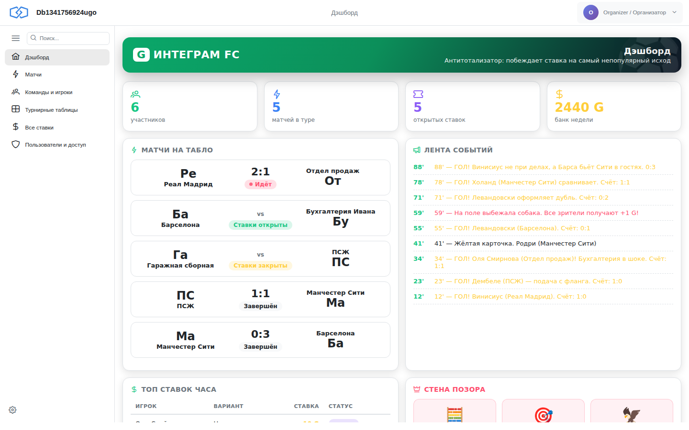Click the СТАВКА column header
The width and height of the screenshot is (689, 430).
(306, 406)
